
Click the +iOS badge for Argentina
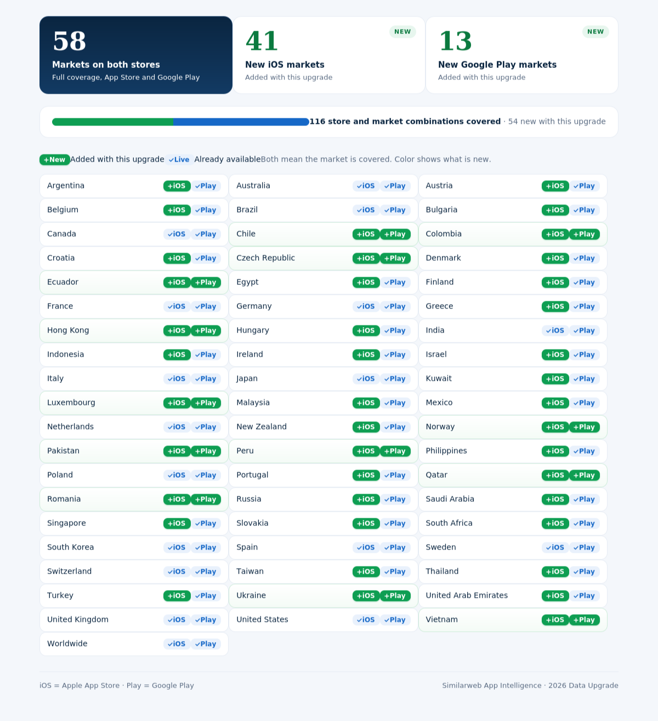177,186
